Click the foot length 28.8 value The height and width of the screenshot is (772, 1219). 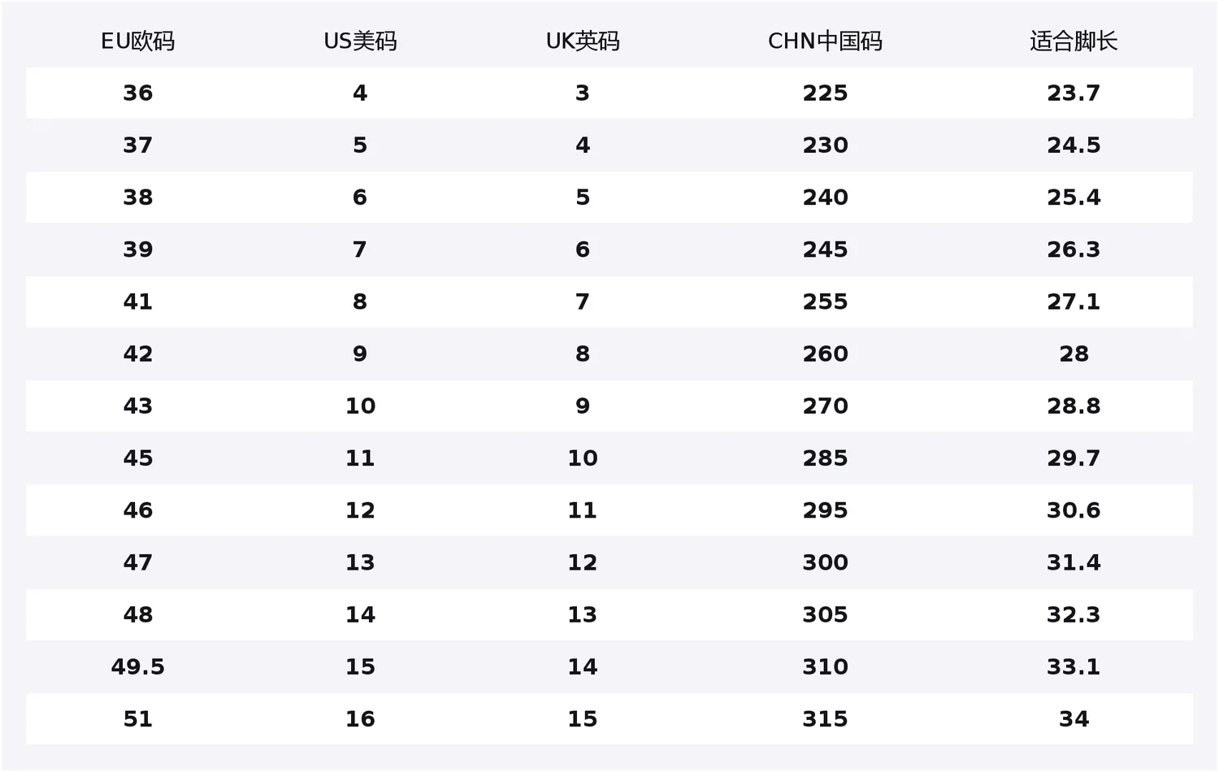[1074, 406]
